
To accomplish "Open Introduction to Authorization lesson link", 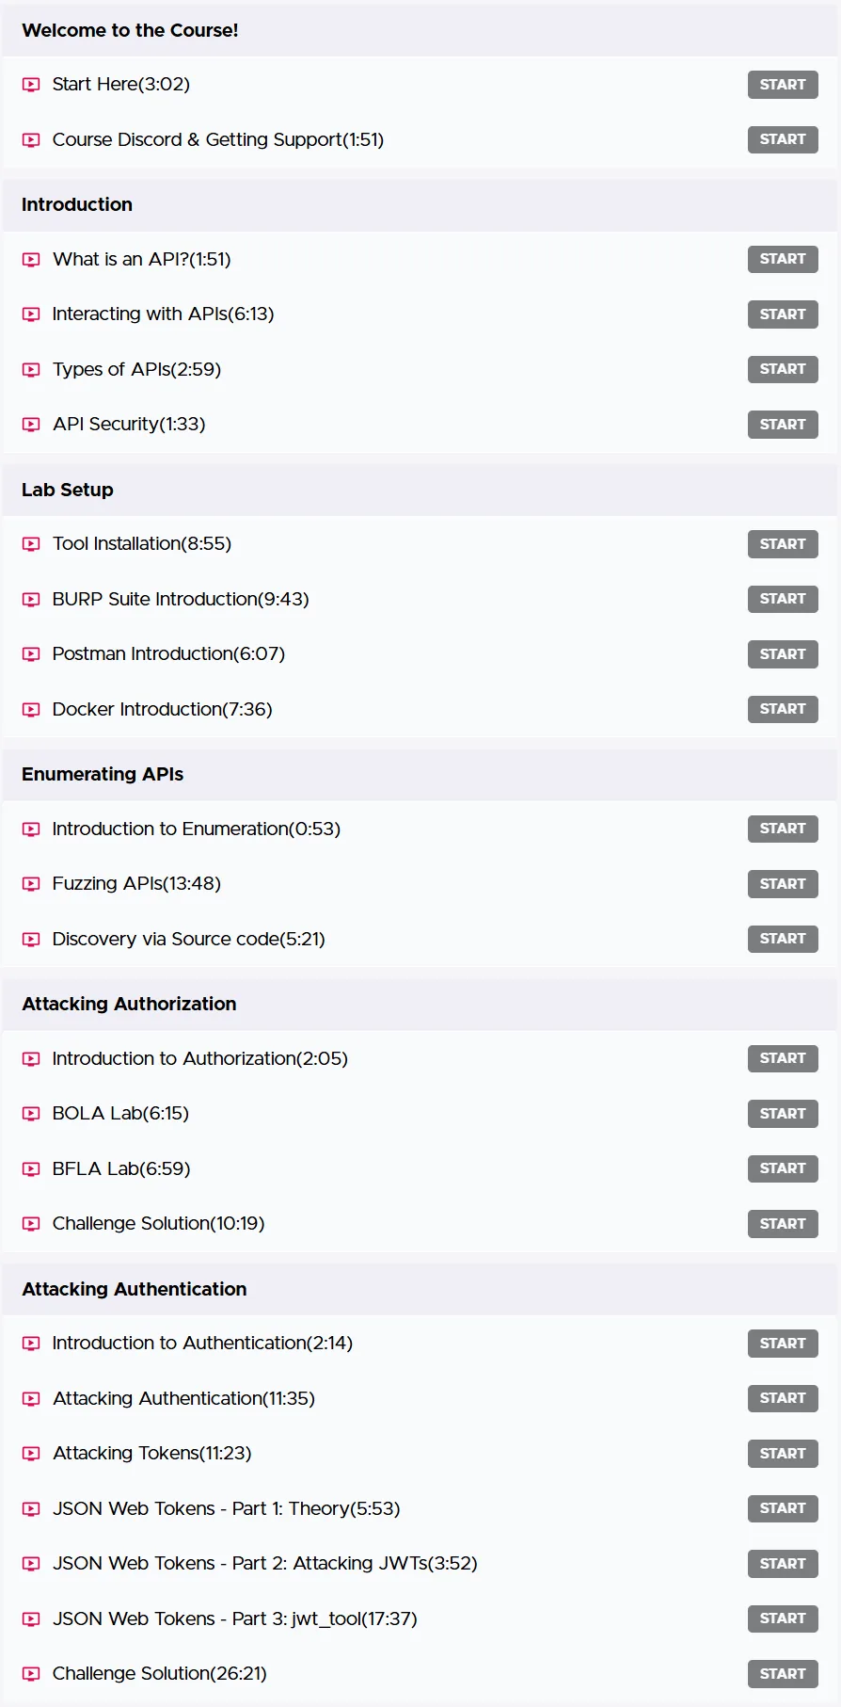I will 200,1058.
